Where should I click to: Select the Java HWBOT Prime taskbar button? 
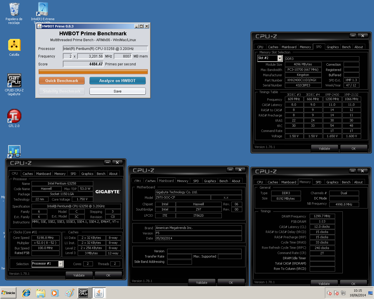click(x=99, y=293)
